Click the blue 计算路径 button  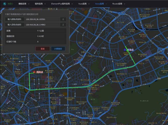click(x=58, y=49)
